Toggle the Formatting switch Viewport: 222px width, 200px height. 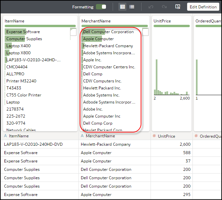click(x=101, y=7)
